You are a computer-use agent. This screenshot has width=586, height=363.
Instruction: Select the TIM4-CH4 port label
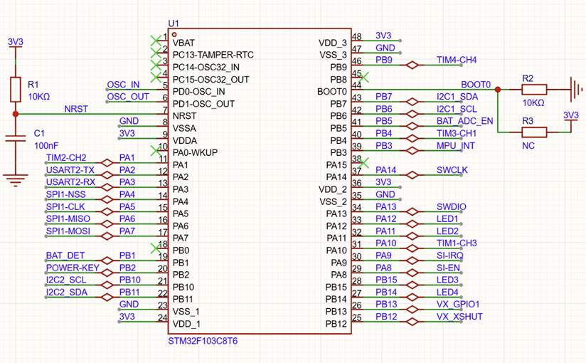457,60
